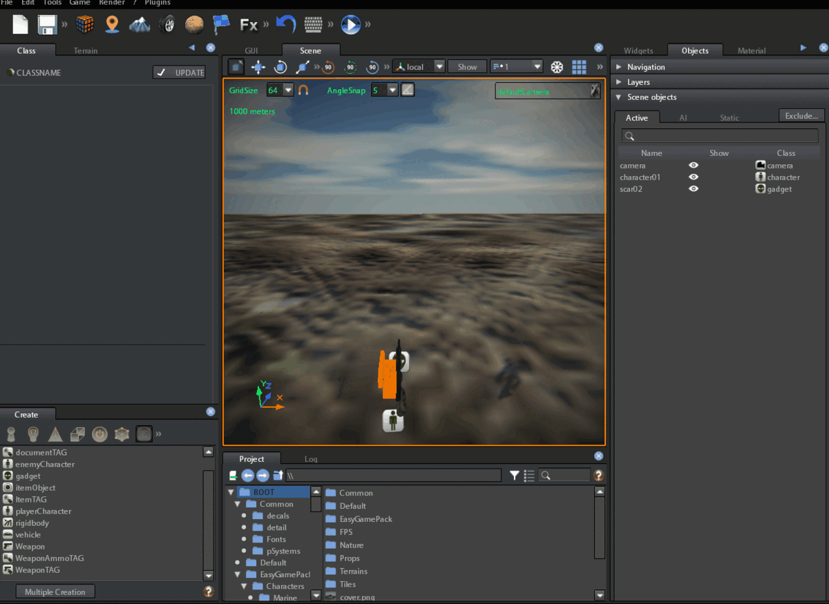Toggle the magnet grid snapping icon
This screenshot has width=829, height=604.
coord(303,90)
